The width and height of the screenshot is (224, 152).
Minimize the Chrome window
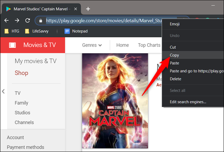[213, 6]
